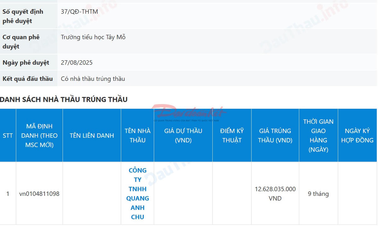Click the TÊN LIÊN DANH column header
This screenshot has width=378, height=226.
(x=92, y=135)
